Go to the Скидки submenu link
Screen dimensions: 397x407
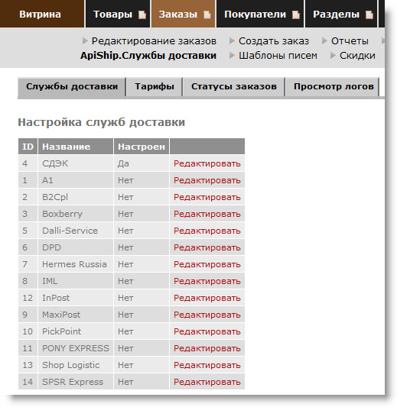tap(357, 56)
